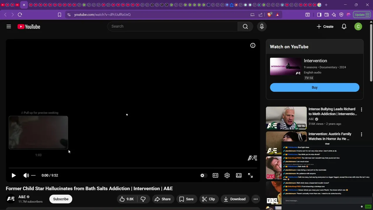Go forward in browser history
This screenshot has width=373, height=210.
coord(13,15)
